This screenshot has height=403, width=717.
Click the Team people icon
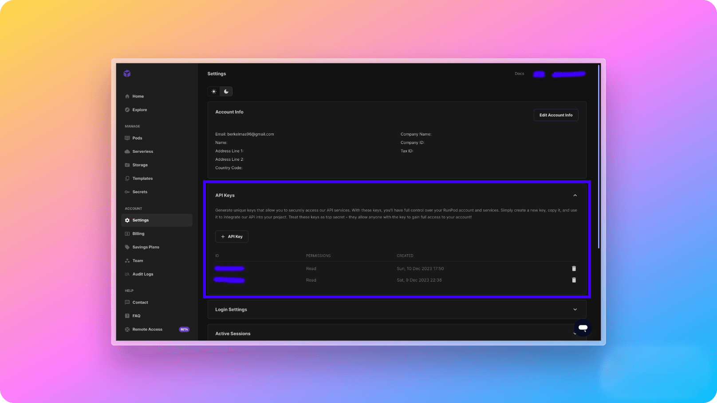coord(127,261)
